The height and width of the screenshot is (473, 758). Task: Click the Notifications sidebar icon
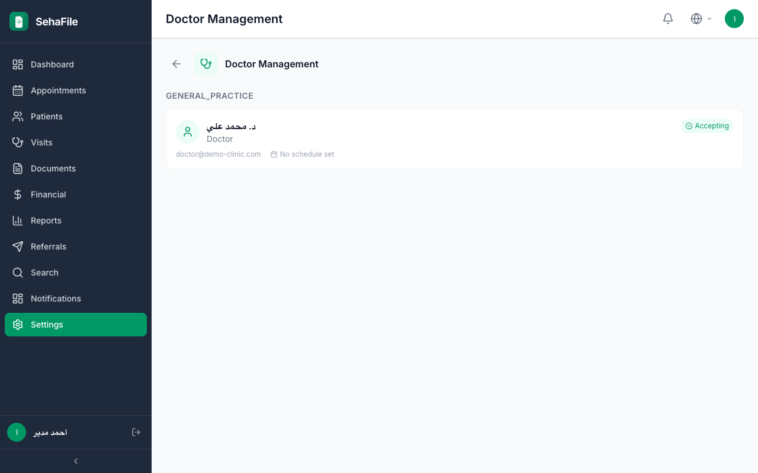point(18,299)
